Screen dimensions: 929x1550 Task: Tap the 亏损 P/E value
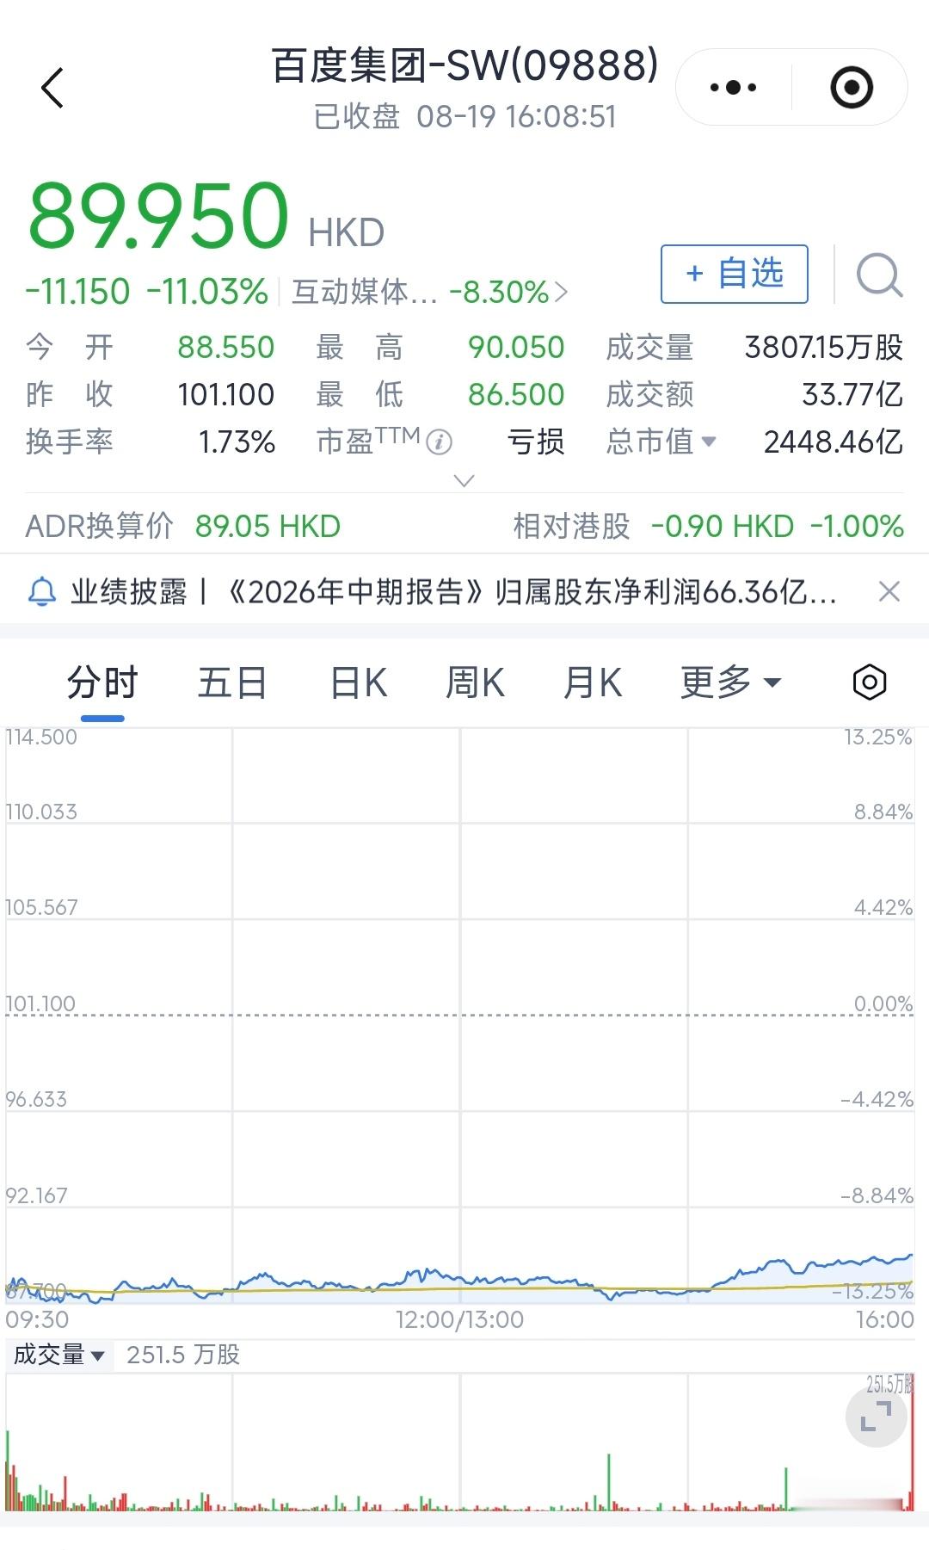pos(535,442)
